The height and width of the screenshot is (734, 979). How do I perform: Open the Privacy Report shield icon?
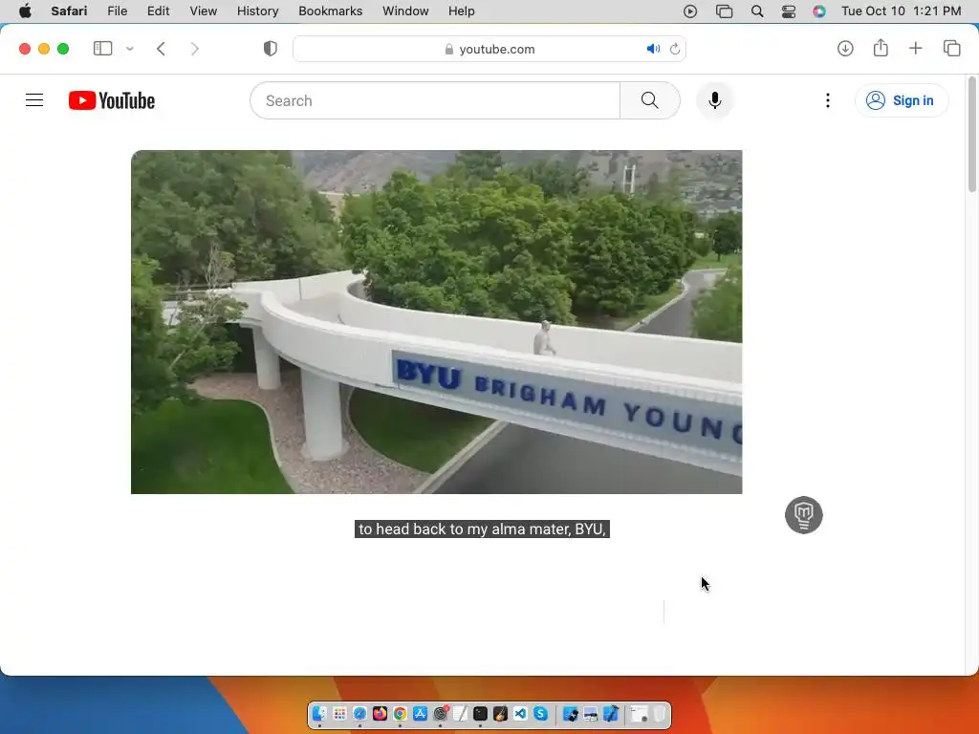(270, 49)
